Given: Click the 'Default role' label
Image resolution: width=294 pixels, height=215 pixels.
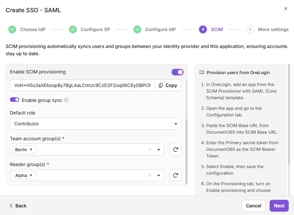Looking at the screenshot, I should [x=22, y=113].
